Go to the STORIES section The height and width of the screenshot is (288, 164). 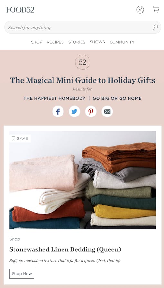click(77, 42)
